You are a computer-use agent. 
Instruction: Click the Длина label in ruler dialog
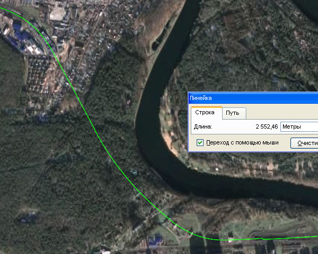(x=203, y=127)
